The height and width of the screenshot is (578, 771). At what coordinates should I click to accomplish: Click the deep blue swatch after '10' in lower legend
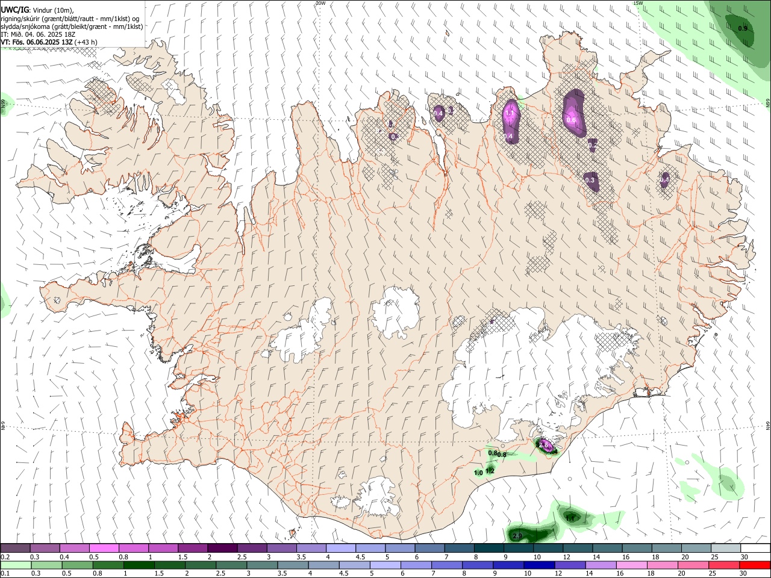(539, 565)
